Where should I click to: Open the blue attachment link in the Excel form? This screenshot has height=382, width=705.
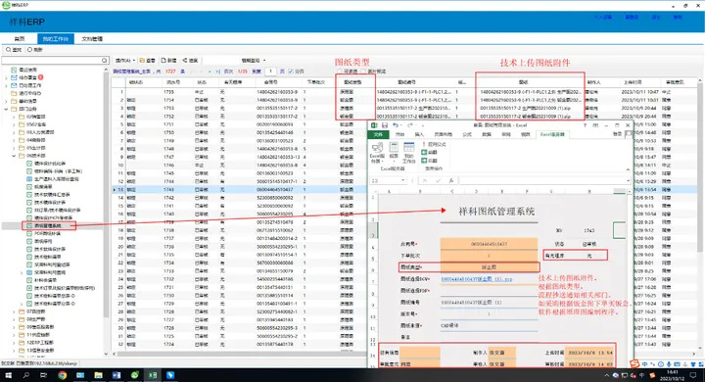click(477, 279)
